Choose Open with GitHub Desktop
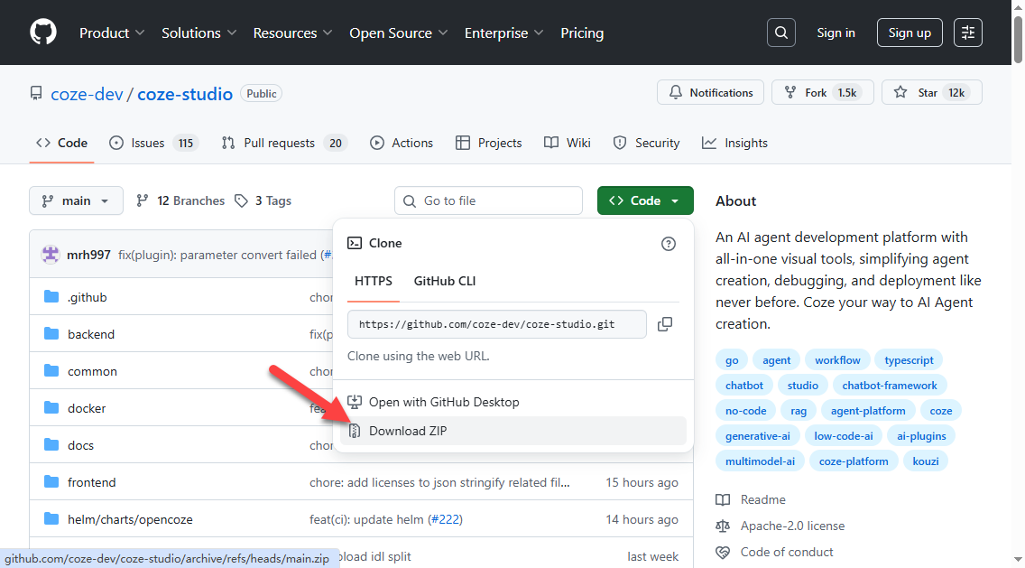This screenshot has height=568, width=1025. [x=444, y=402]
